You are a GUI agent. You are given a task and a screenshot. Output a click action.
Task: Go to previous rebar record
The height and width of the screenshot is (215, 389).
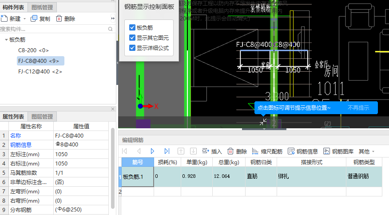pyautogui.click(x=139, y=151)
